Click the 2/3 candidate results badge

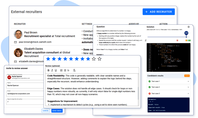pos(187,76)
